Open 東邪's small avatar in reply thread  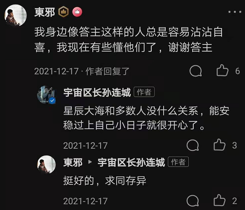pos(47,164)
